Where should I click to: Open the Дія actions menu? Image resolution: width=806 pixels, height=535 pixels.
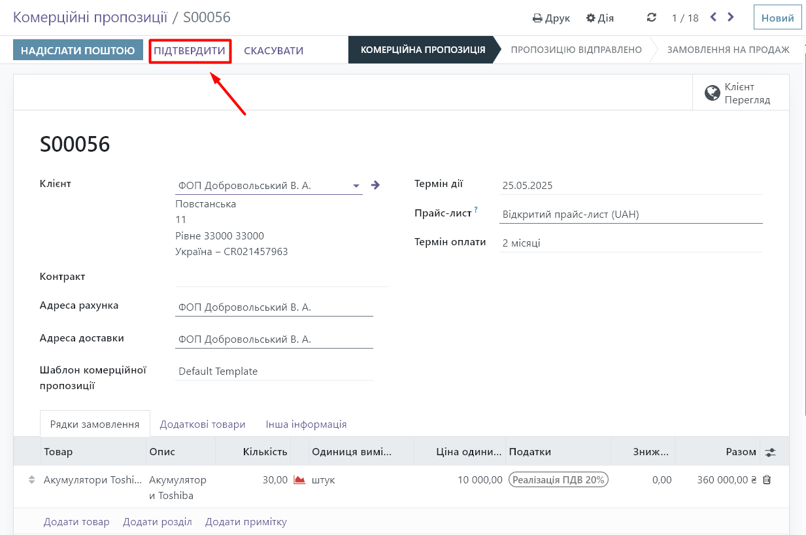(600, 18)
